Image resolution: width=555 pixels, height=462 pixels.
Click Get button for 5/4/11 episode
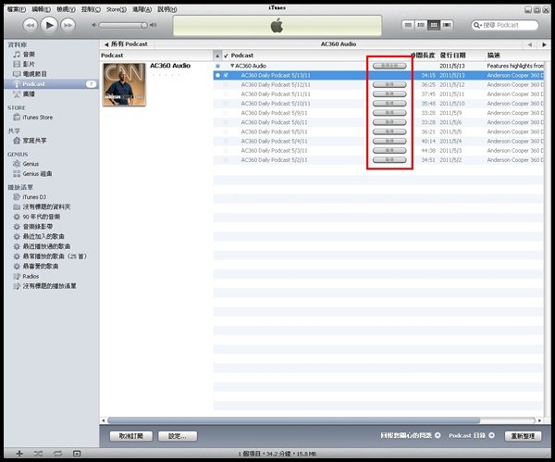389,142
